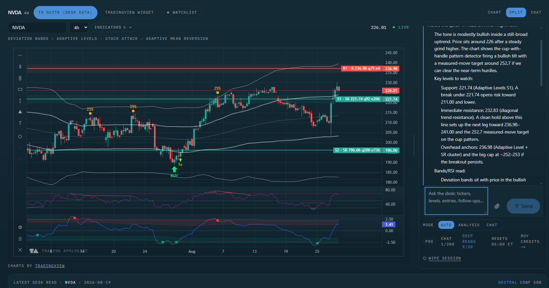Viewport: 549px width, 288px height.
Task: Click the NVDA 4H header title
Action: [18, 13]
